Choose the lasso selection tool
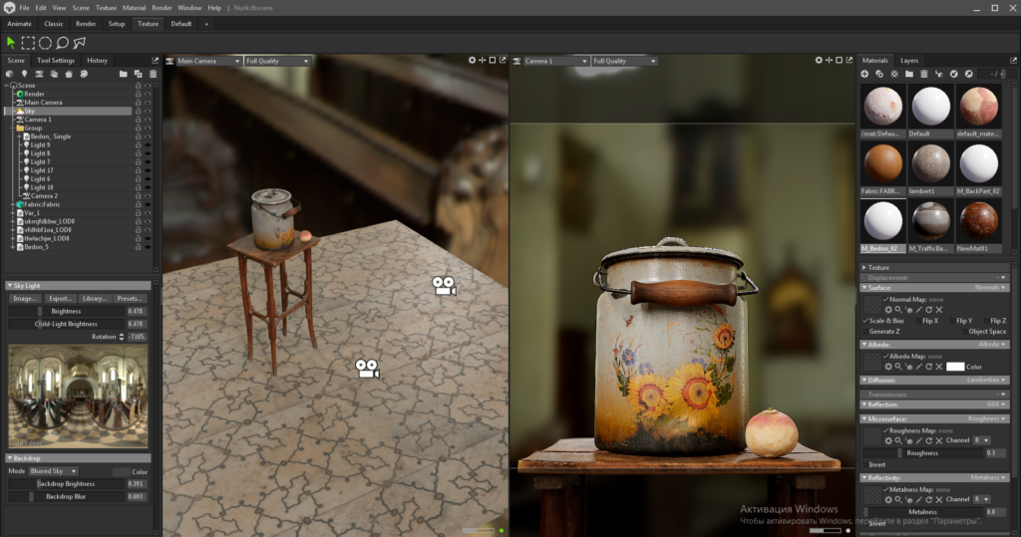1021x537 pixels. [63, 43]
